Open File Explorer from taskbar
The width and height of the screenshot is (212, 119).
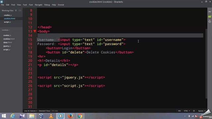(x=32, y=116)
